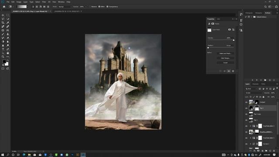Image resolution: width=279 pixels, height=157 pixels.
Task: Select the Crop tool
Action: (x=3, y=23)
